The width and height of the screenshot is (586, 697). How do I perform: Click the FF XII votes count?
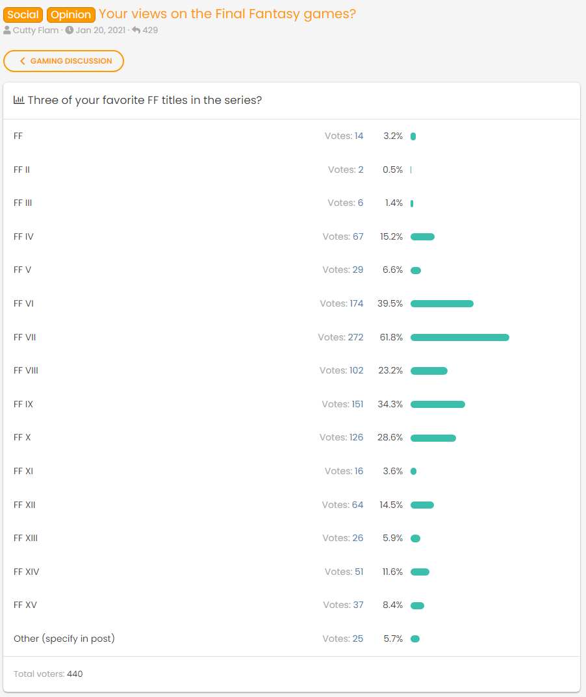(x=343, y=505)
